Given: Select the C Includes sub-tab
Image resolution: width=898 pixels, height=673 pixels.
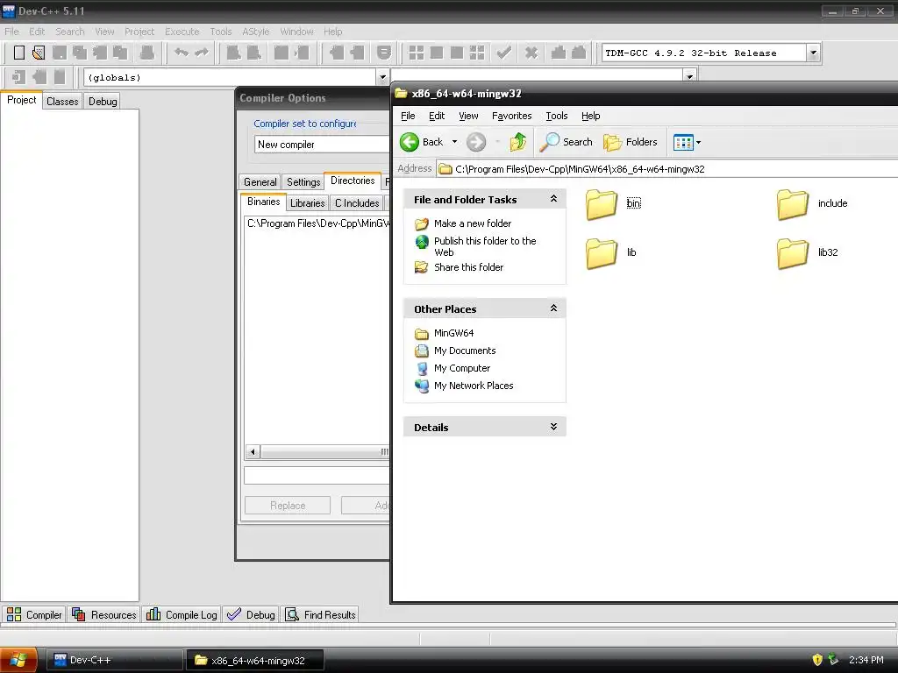Looking at the screenshot, I should [357, 203].
